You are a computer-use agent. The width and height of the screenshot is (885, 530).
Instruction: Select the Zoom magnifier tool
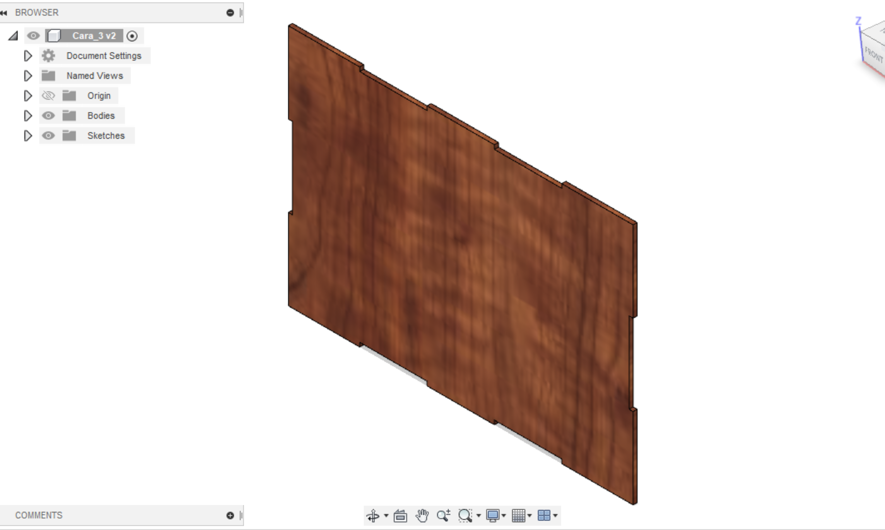click(x=443, y=515)
